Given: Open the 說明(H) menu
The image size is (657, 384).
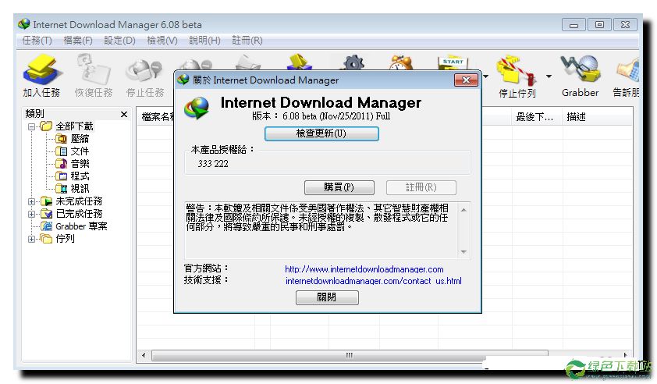Looking at the screenshot, I should coord(204,41).
